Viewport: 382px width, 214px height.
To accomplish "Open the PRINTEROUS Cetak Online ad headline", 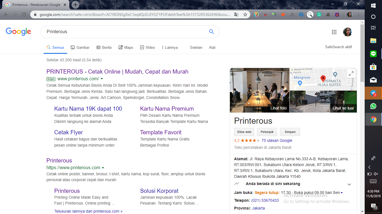I will tap(117, 72).
